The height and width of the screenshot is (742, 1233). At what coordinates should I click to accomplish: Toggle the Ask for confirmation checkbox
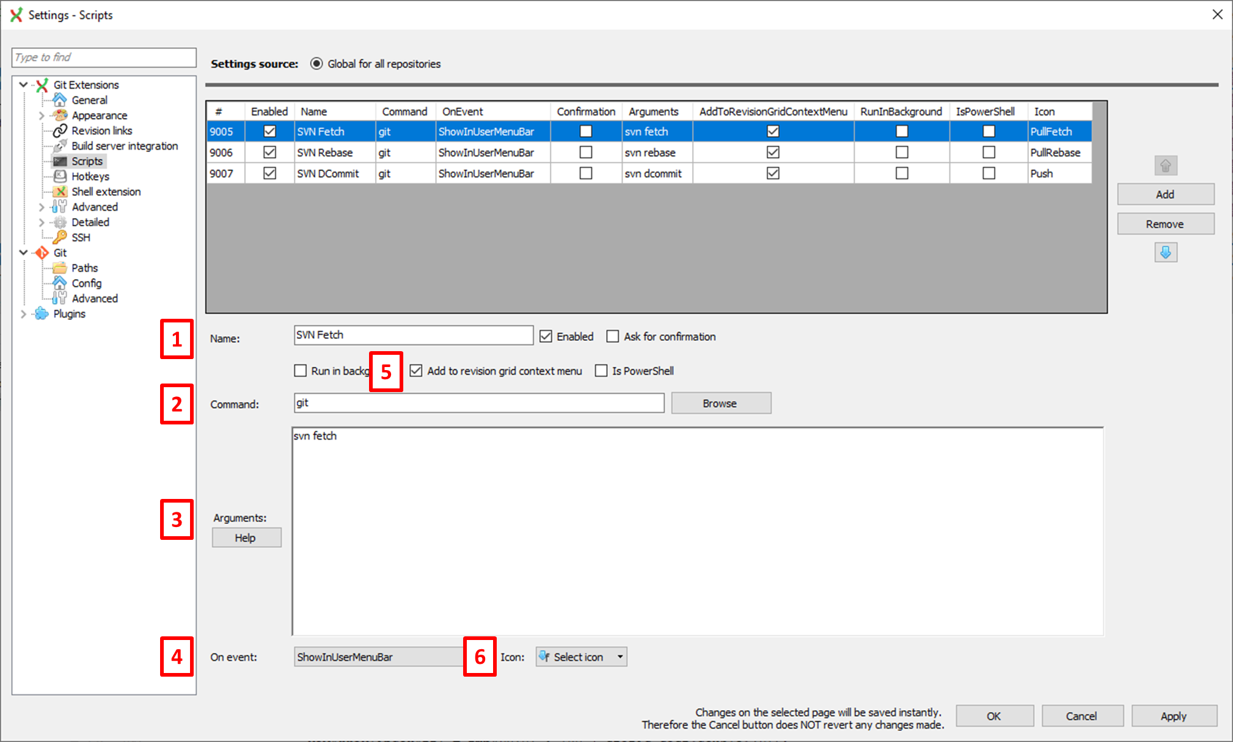[x=612, y=336]
